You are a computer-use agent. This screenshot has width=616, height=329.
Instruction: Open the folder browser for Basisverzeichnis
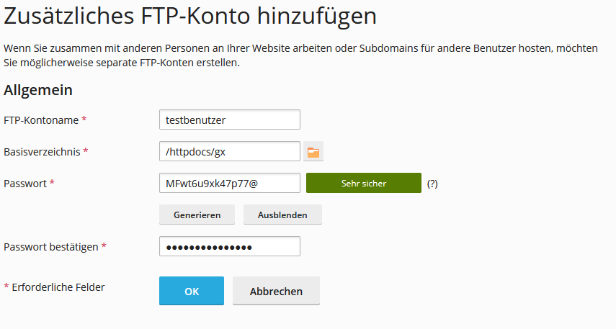coord(313,152)
